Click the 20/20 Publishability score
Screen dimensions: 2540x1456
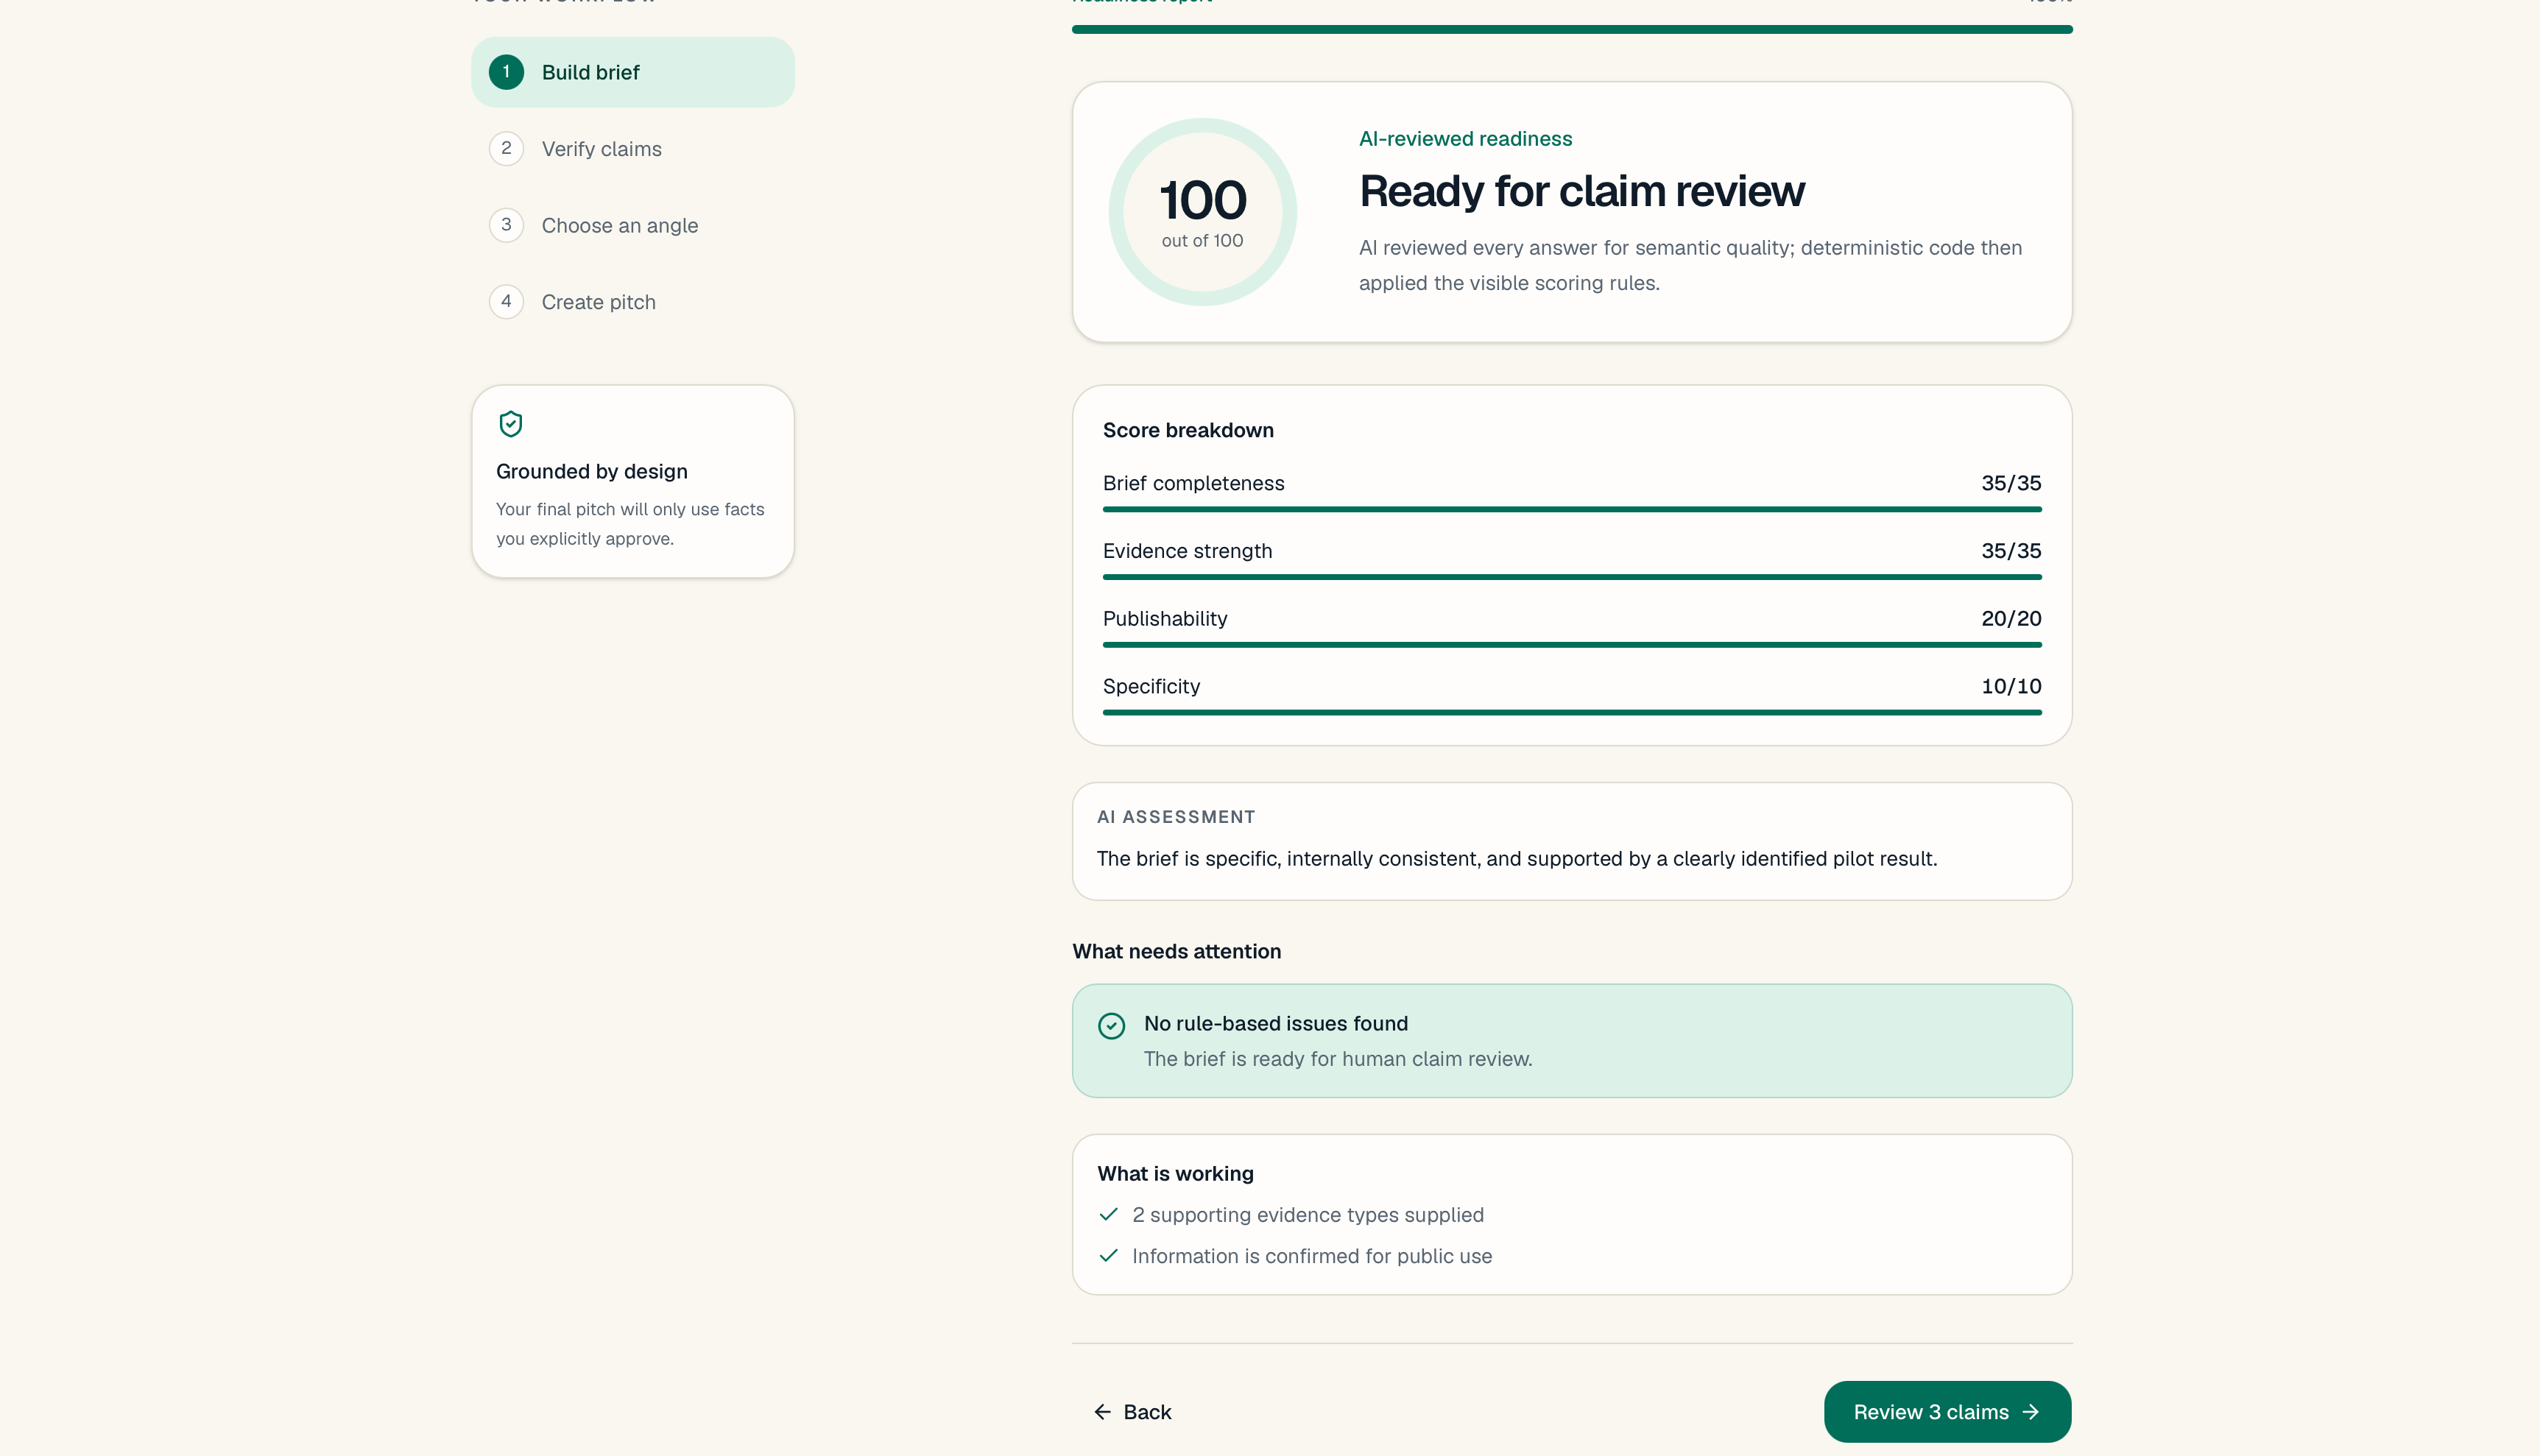click(2011, 618)
